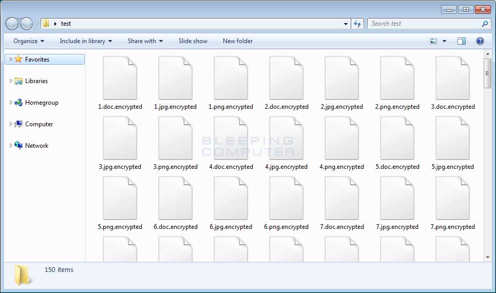Click the Refresh button next to address
Screen dimensions: 496x293
pos(357,24)
